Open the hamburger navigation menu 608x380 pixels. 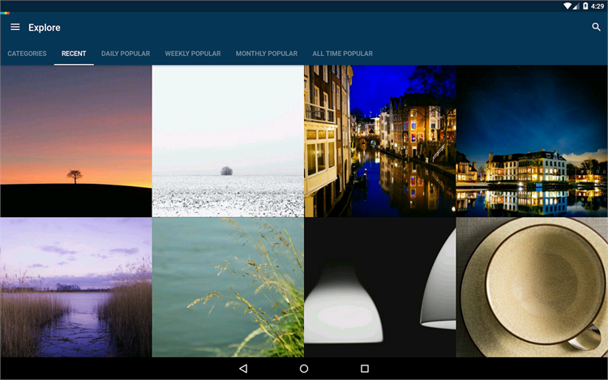coord(15,27)
